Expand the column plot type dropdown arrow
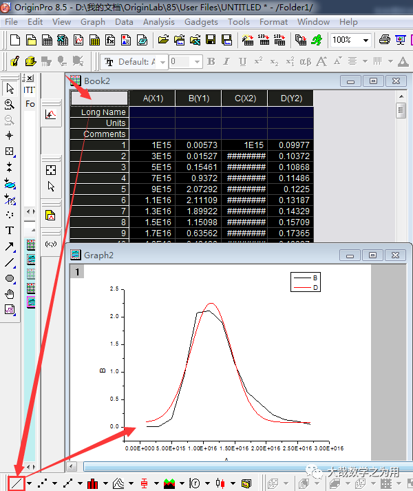Viewport: 413px width, 491px height. coord(105,483)
